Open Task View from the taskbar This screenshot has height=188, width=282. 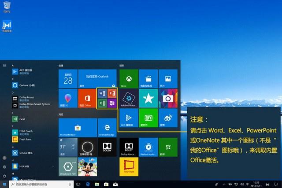pos(78,184)
